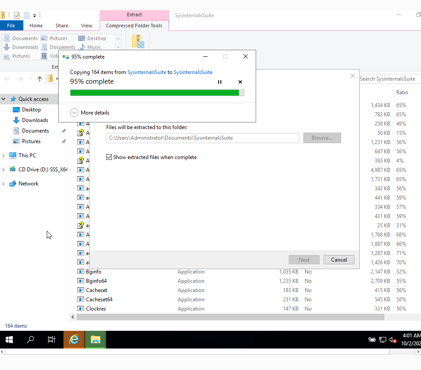Switch to the Share tab
421x370 pixels.
coord(62,26)
